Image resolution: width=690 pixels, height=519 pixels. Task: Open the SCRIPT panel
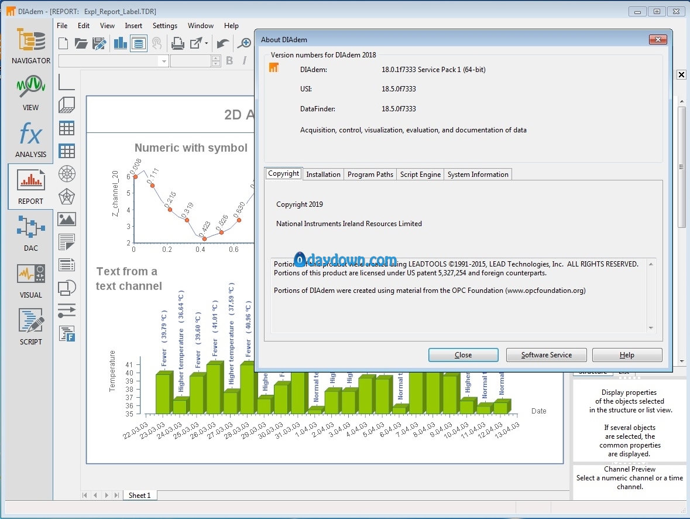pyautogui.click(x=31, y=327)
